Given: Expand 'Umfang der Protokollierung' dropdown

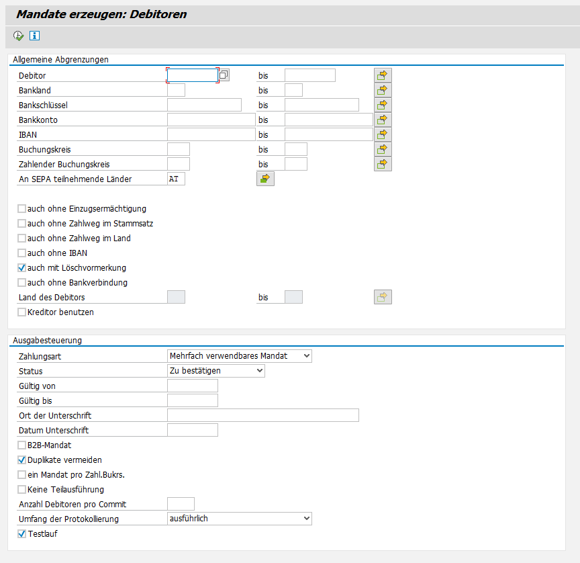Looking at the screenshot, I should point(307,519).
